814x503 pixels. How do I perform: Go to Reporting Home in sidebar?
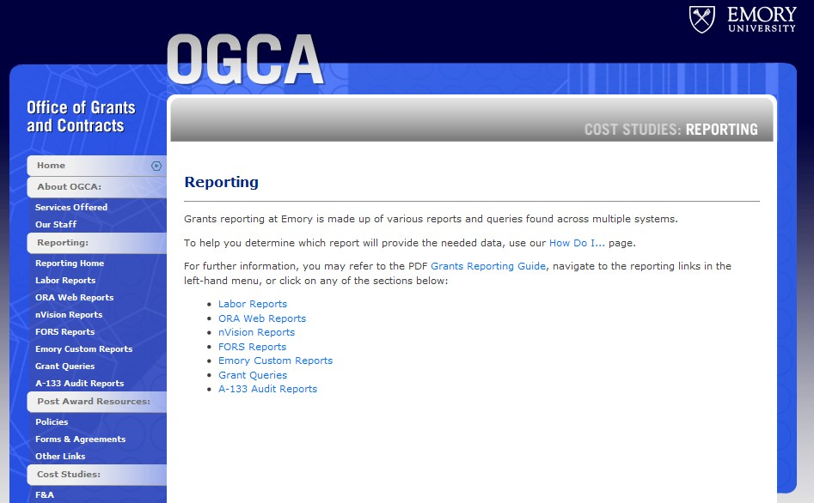(70, 264)
